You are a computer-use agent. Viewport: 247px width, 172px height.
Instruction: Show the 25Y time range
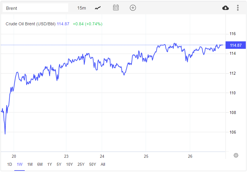(81, 164)
